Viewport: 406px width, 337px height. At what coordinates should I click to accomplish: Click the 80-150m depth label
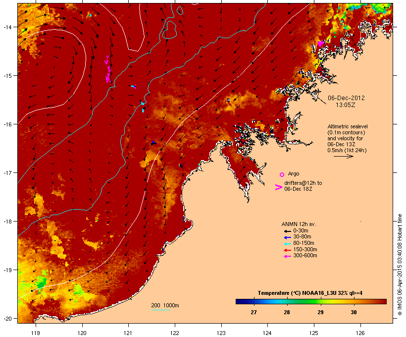click(304, 243)
